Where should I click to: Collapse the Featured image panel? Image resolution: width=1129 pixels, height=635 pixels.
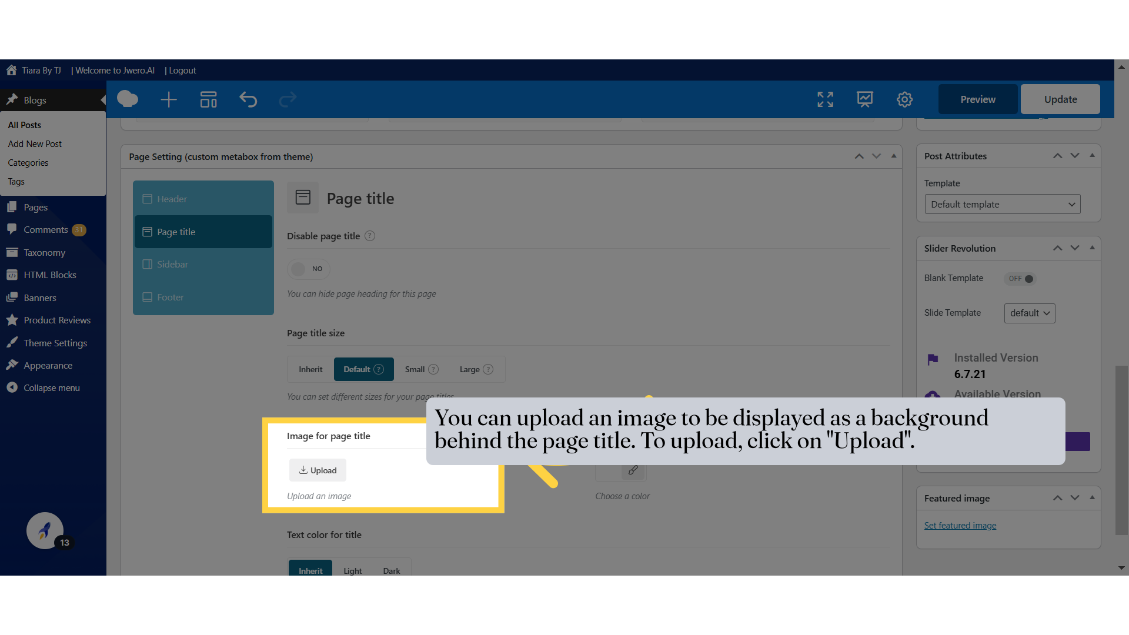[1092, 497]
